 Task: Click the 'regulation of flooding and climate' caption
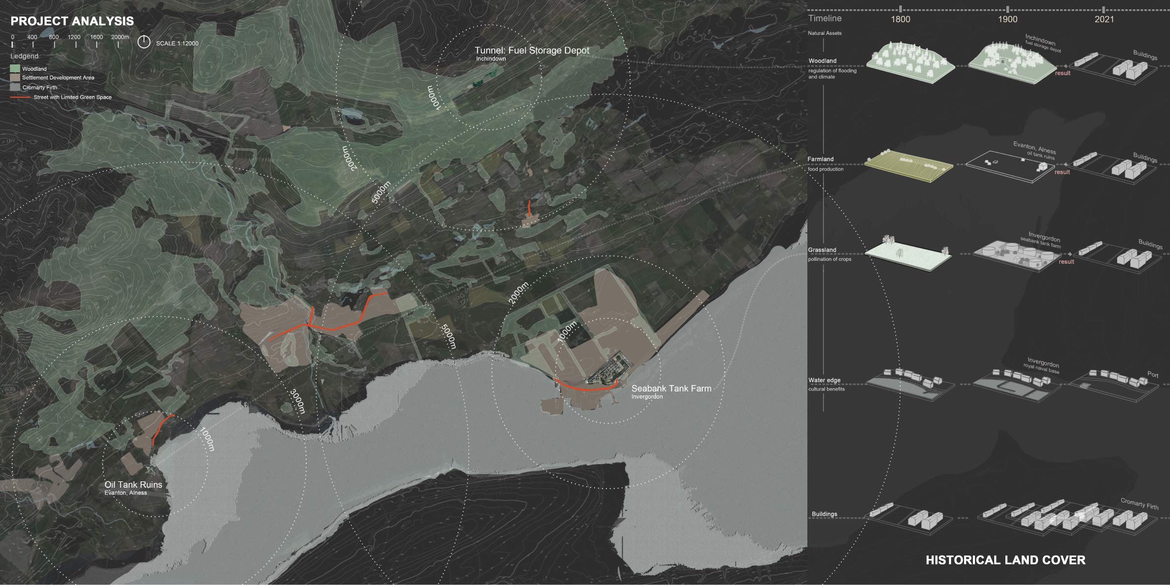832,74
